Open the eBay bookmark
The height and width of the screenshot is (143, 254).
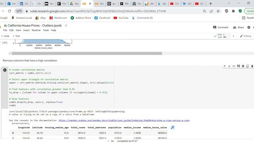point(40,18)
